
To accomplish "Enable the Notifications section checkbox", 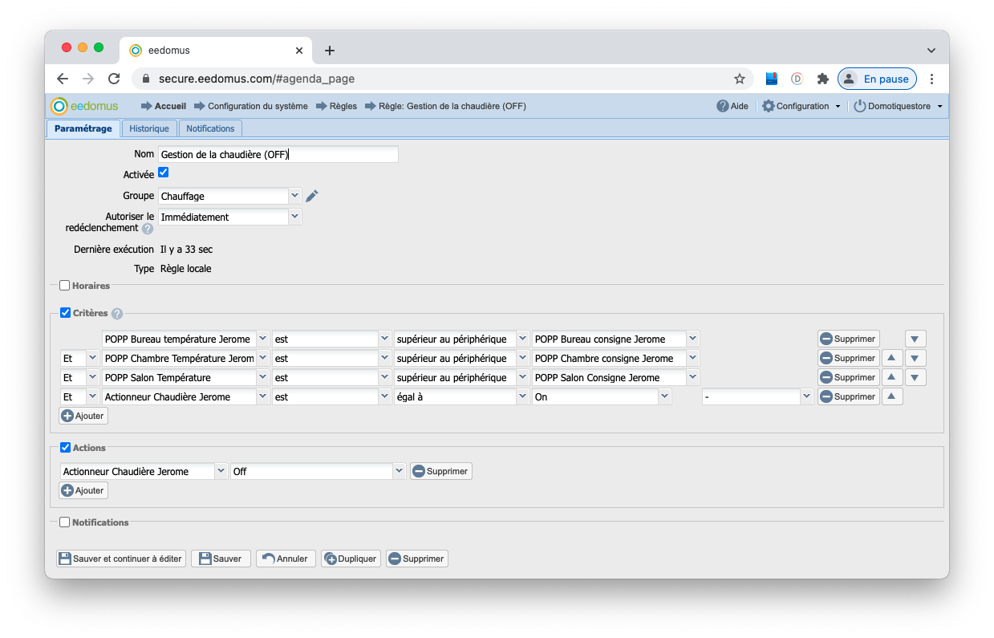I will 65,522.
